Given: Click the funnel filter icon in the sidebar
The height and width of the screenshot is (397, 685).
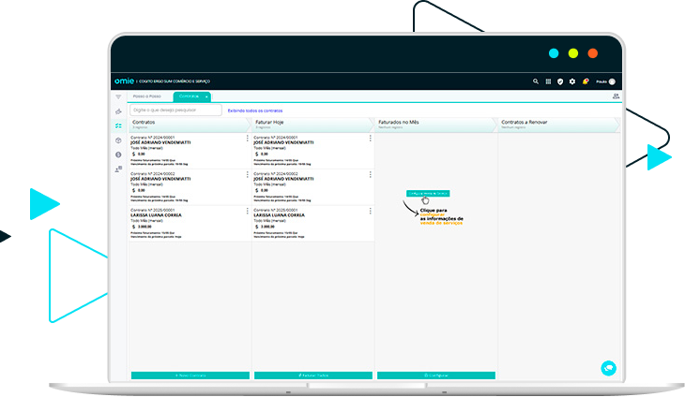Looking at the screenshot, I should point(118,96).
